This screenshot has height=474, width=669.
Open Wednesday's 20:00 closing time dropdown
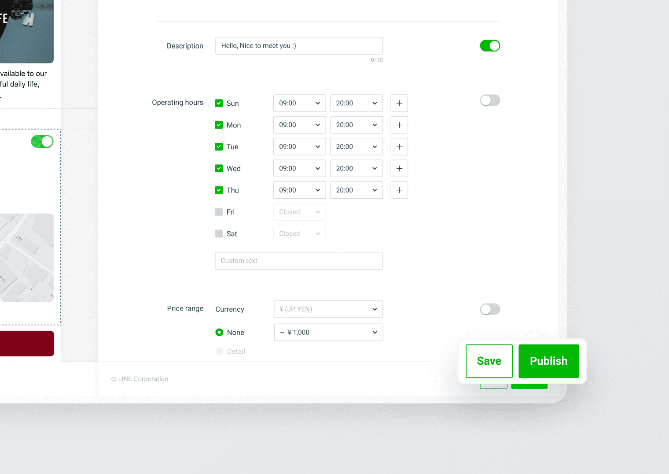[357, 168]
